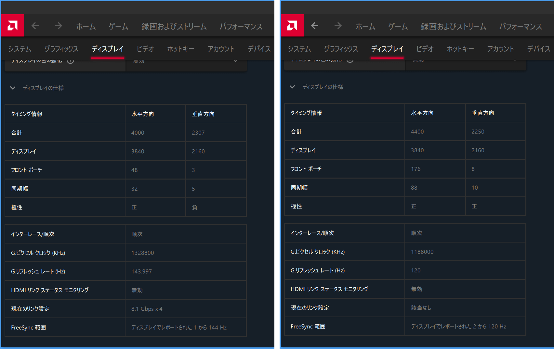Select ディスプレイ sub-tab in right window
This screenshot has width=554, height=349.
pyautogui.click(x=387, y=49)
